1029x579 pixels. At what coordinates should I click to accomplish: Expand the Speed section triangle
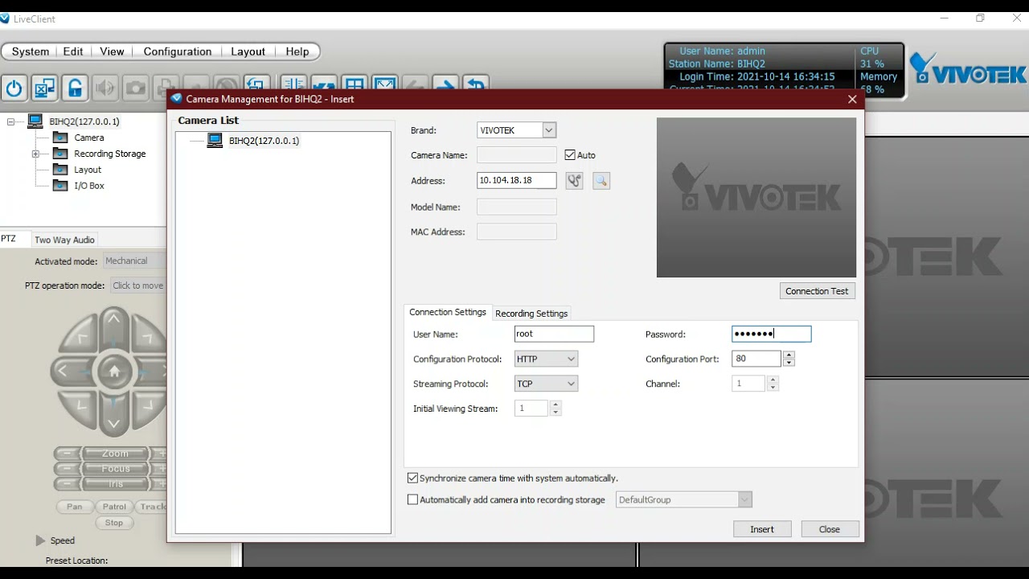click(40, 540)
